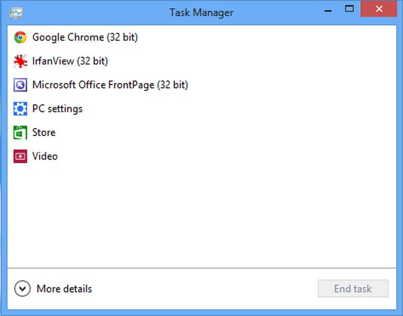The width and height of the screenshot is (403, 316).
Task: Click the "More details" label
Action: click(x=64, y=289)
